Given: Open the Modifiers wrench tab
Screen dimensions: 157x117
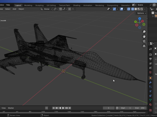Looking at the screenshot, I should point(150,83).
